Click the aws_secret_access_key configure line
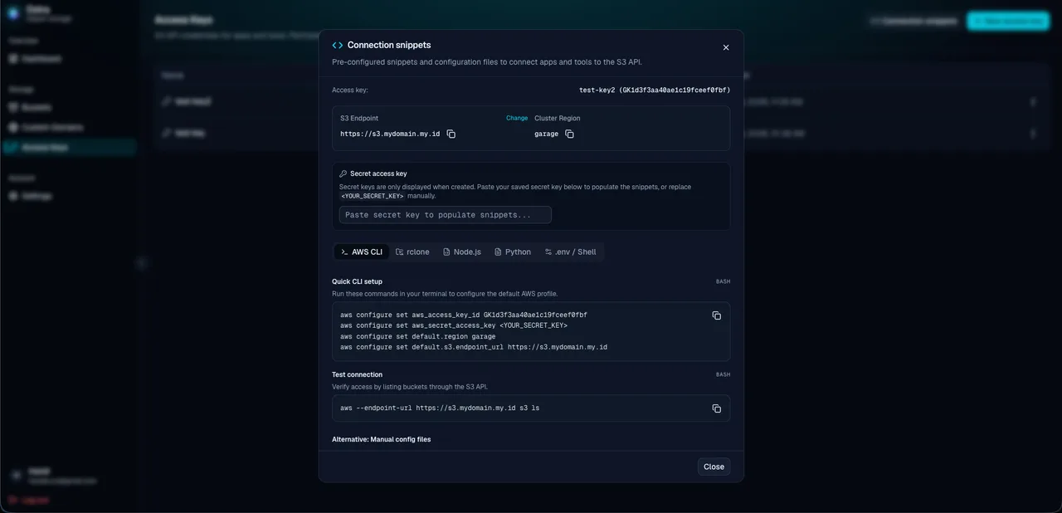The width and height of the screenshot is (1062, 513). click(x=454, y=325)
